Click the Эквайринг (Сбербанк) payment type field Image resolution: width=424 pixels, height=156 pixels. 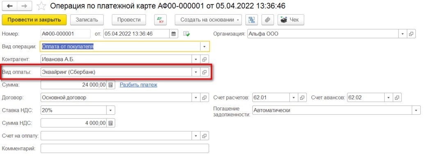pos(116,72)
